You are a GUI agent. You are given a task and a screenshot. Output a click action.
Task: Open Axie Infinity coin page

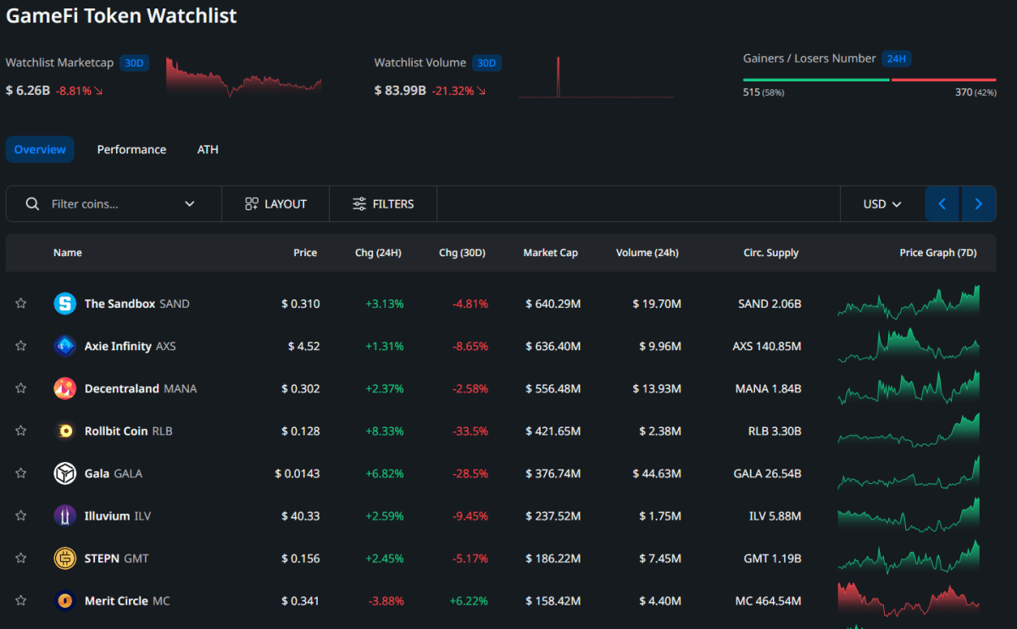click(118, 346)
